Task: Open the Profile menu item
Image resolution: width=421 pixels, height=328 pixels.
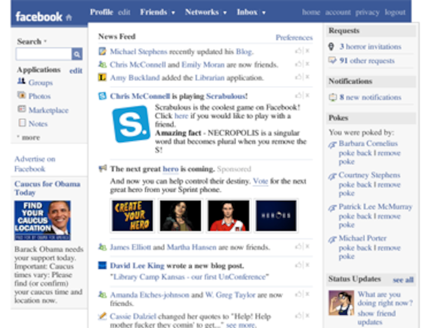Action: coord(101,12)
